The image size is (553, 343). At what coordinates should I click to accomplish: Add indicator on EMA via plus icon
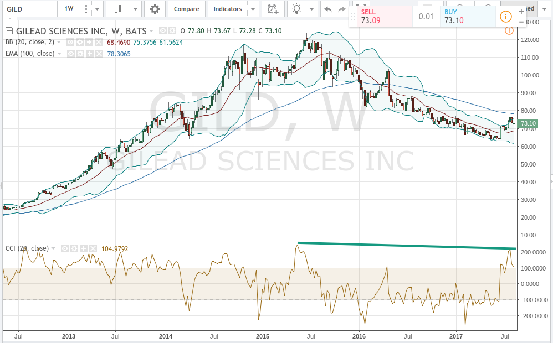click(90, 54)
